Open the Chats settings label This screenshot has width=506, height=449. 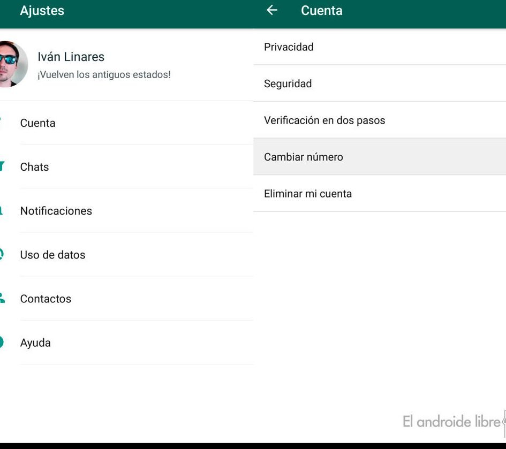pyautogui.click(x=34, y=167)
